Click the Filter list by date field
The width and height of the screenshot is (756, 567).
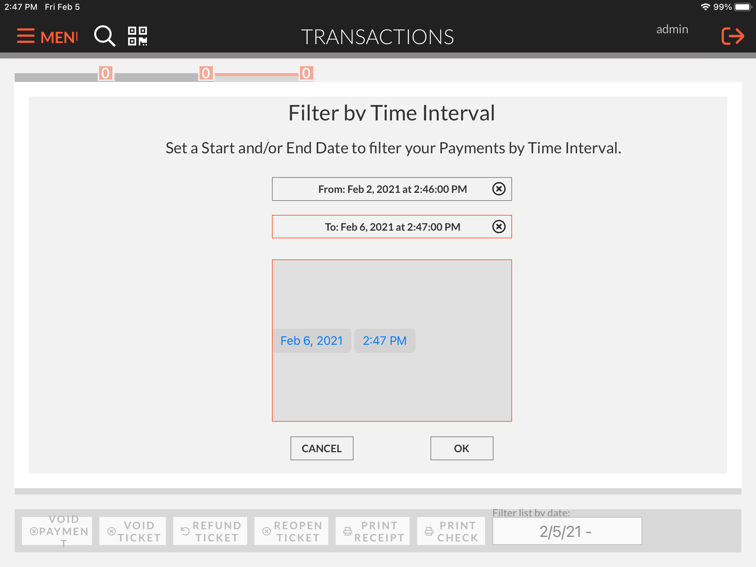click(567, 531)
